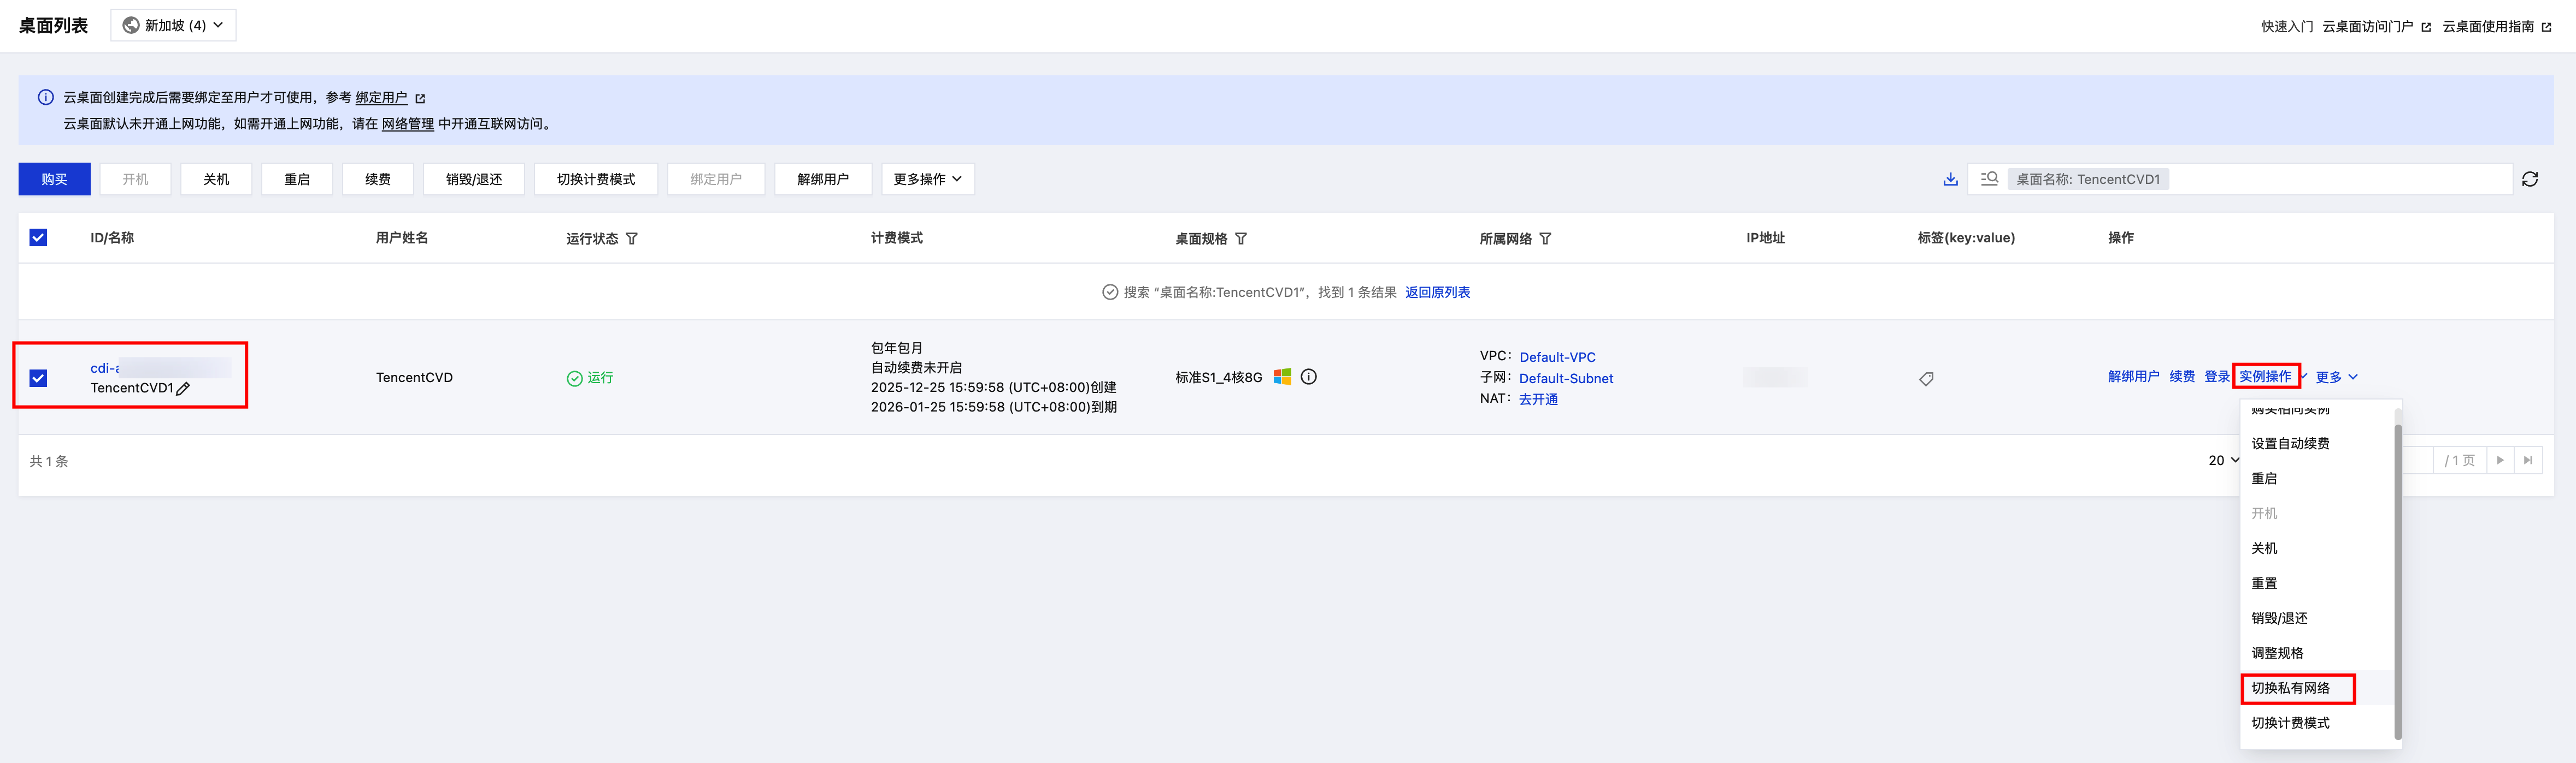The width and height of the screenshot is (2576, 763).
Task: Select 调整规格 in the dropdown menu
Action: (x=2277, y=653)
